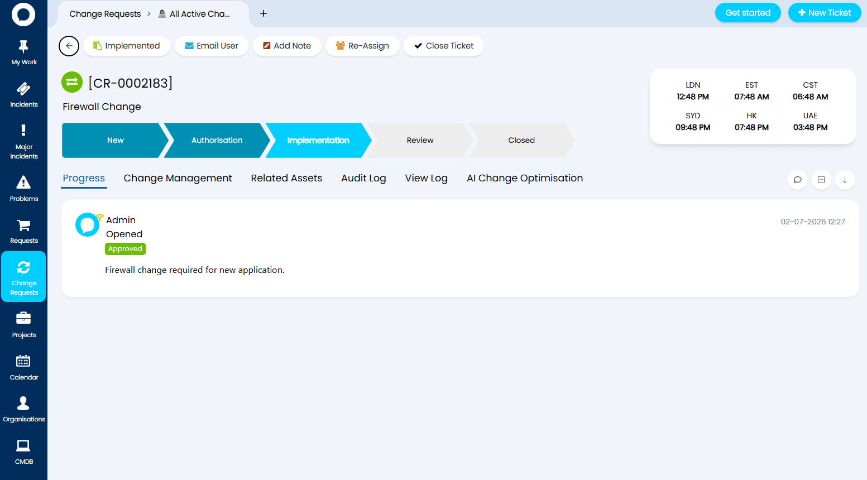Click the EST 07:48 AM clock
The width and height of the screenshot is (867, 480).
tap(751, 91)
